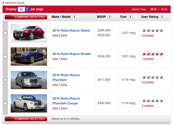Click the $304,350 price cell
This screenshot has height=125, width=174.
(104, 56)
